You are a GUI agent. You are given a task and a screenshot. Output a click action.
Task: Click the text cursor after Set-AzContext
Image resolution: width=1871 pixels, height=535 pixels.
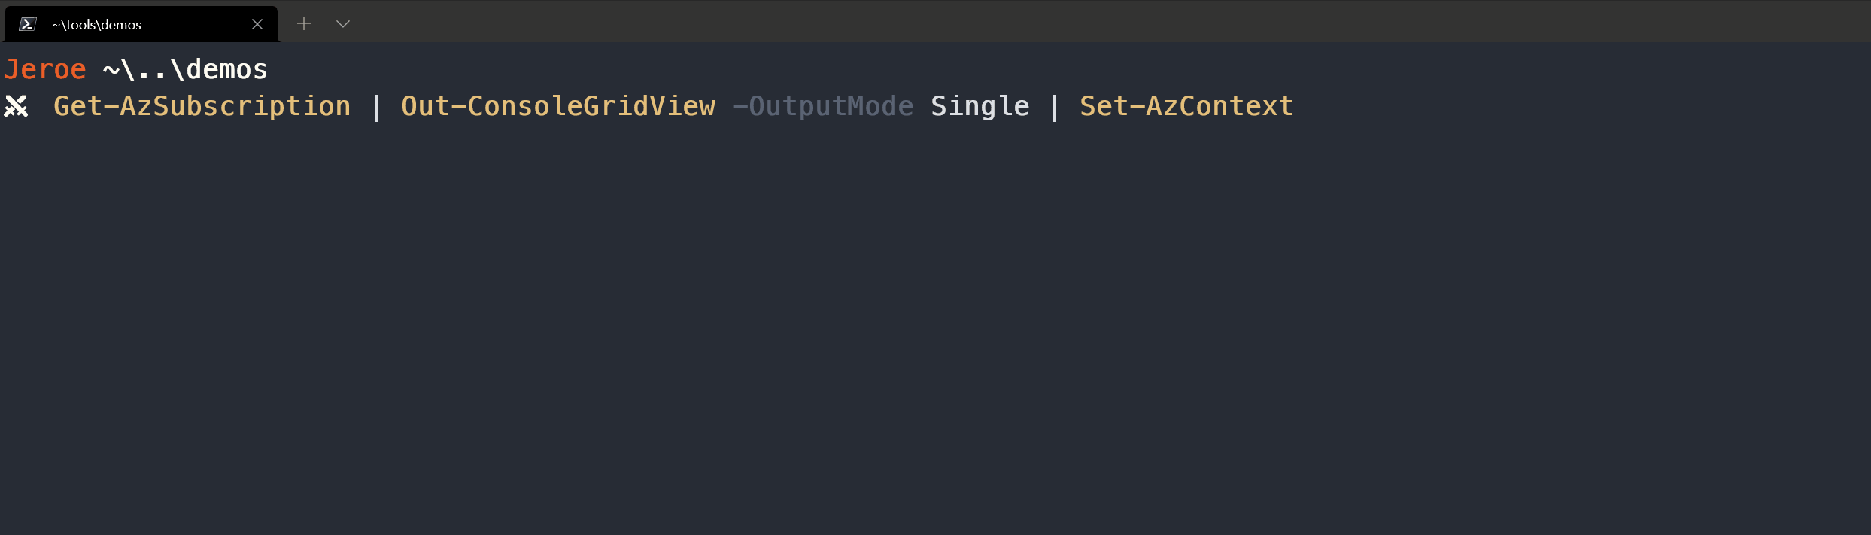coord(1293,105)
